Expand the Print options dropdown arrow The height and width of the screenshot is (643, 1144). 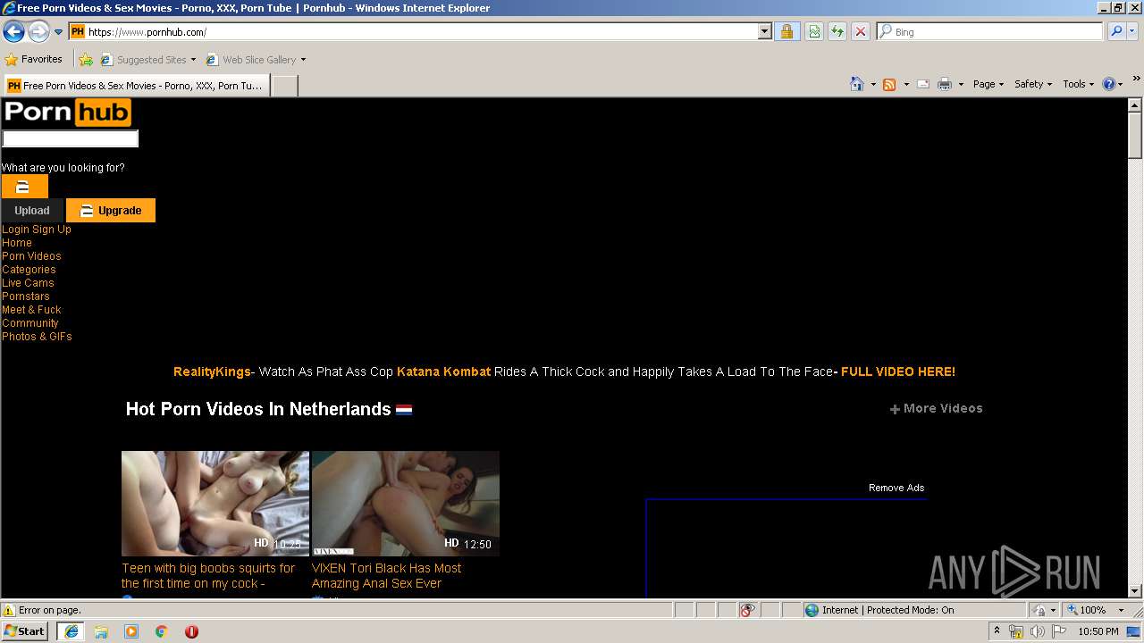961,84
